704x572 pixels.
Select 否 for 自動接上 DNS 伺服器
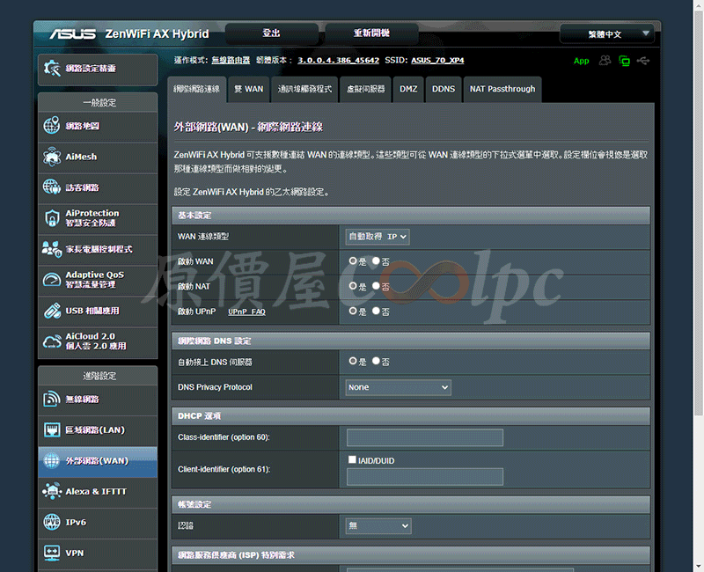tap(376, 361)
